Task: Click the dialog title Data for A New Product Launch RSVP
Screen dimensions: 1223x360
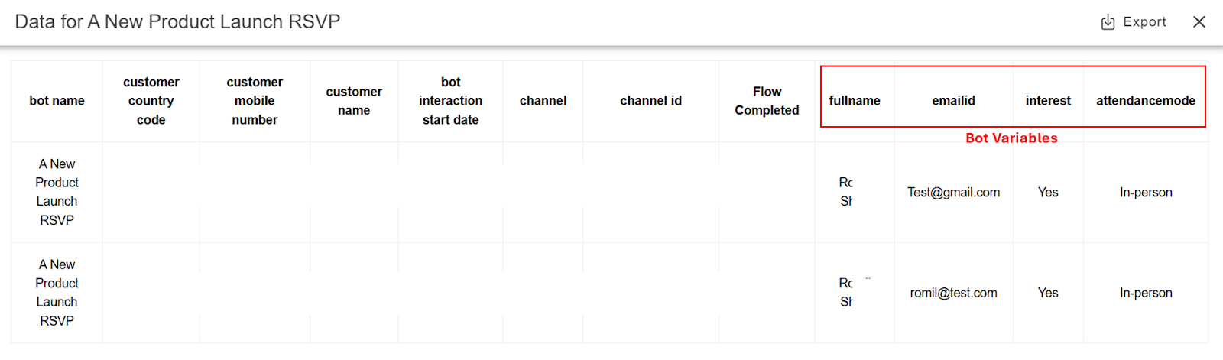Action: click(177, 22)
